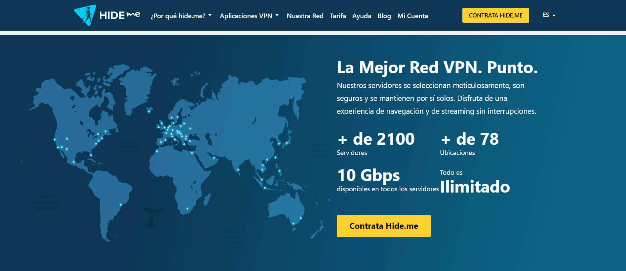The image size is (626, 271).
Task: Click the Todo es label
Action: [x=451, y=172]
